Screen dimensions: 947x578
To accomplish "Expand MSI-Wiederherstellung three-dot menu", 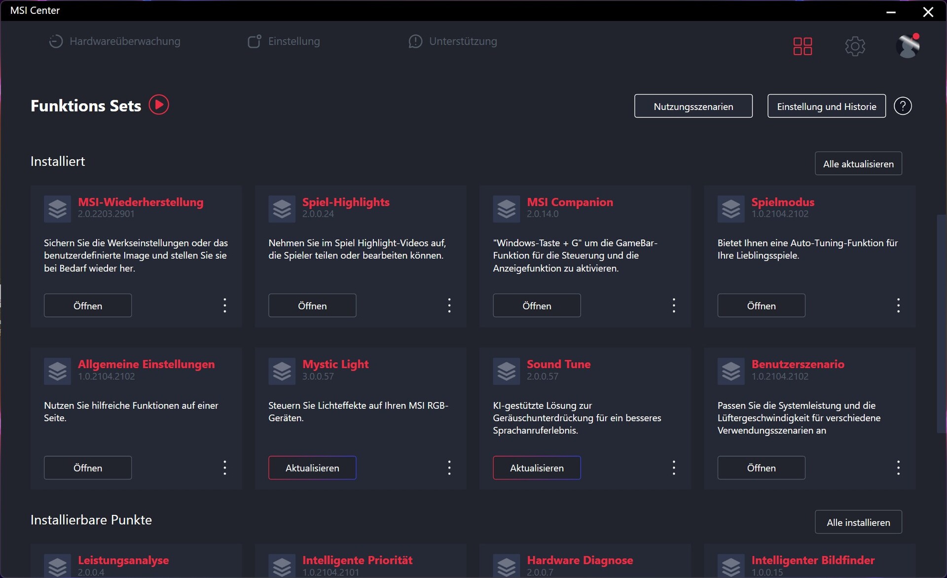I will pyautogui.click(x=225, y=305).
